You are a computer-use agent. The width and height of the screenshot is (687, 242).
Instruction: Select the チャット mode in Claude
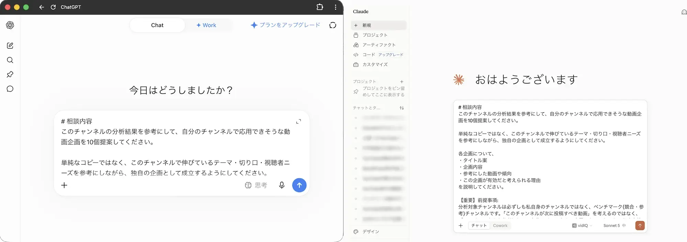479,226
